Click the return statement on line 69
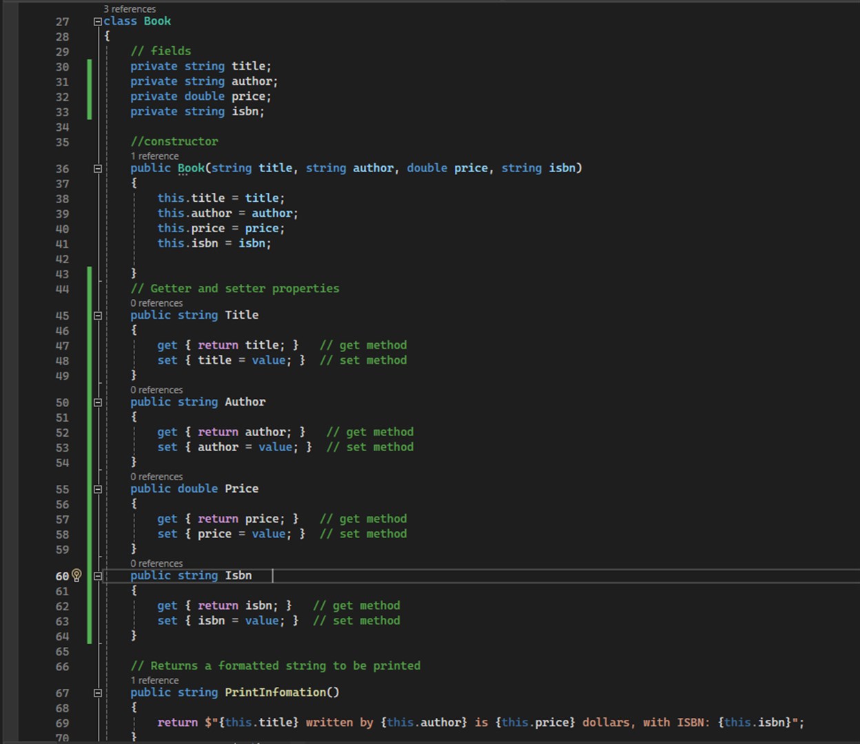 [x=481, y=723]
